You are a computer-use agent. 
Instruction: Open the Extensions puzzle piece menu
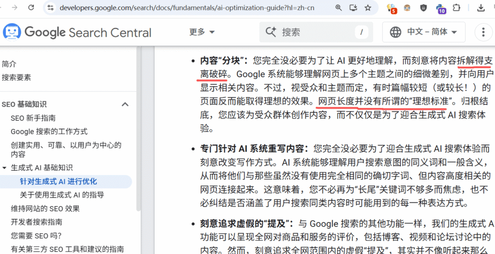point(456,8)
